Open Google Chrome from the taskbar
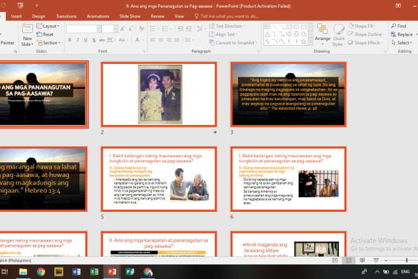Image resolution: width=418 pixels, height=279 pixels. (x=41, y=272)
